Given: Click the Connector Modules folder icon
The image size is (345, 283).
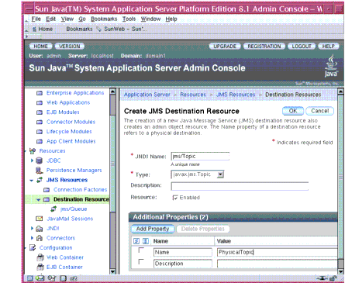Looking at the screenshot, I should coord(40,122).
